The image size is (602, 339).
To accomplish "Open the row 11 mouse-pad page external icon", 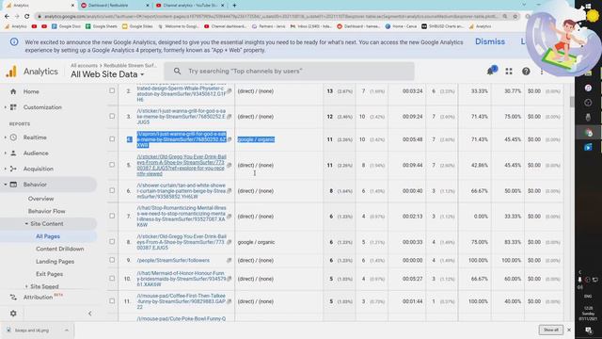I will pos(230,301).
